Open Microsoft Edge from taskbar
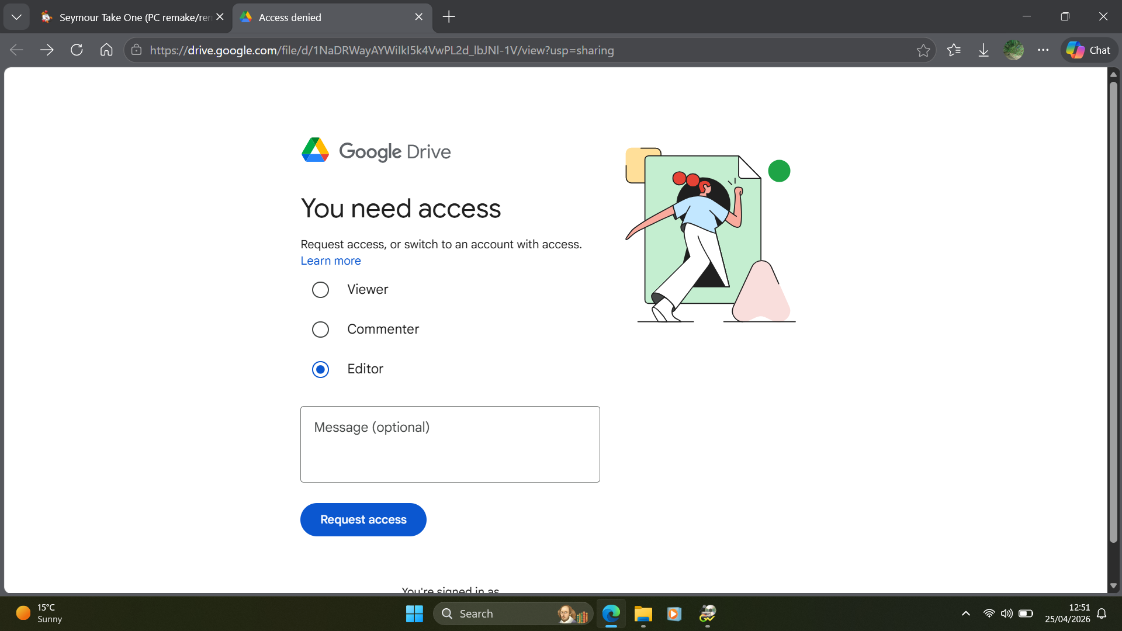Screen dimensions: 1122x631 [611, 613]
